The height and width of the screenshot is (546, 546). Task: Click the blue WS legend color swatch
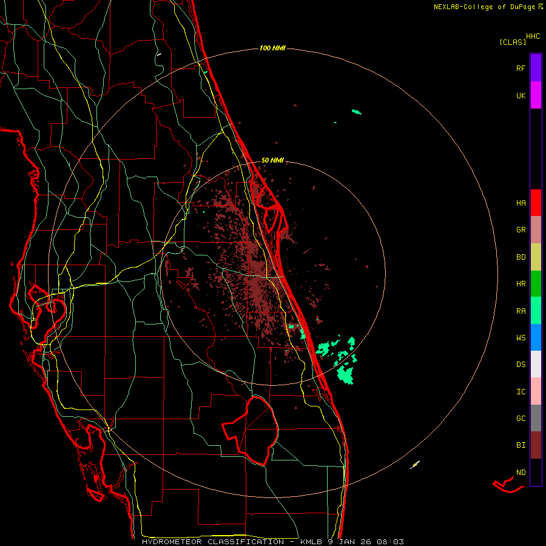pyautogui.click(x=536, y=337)
